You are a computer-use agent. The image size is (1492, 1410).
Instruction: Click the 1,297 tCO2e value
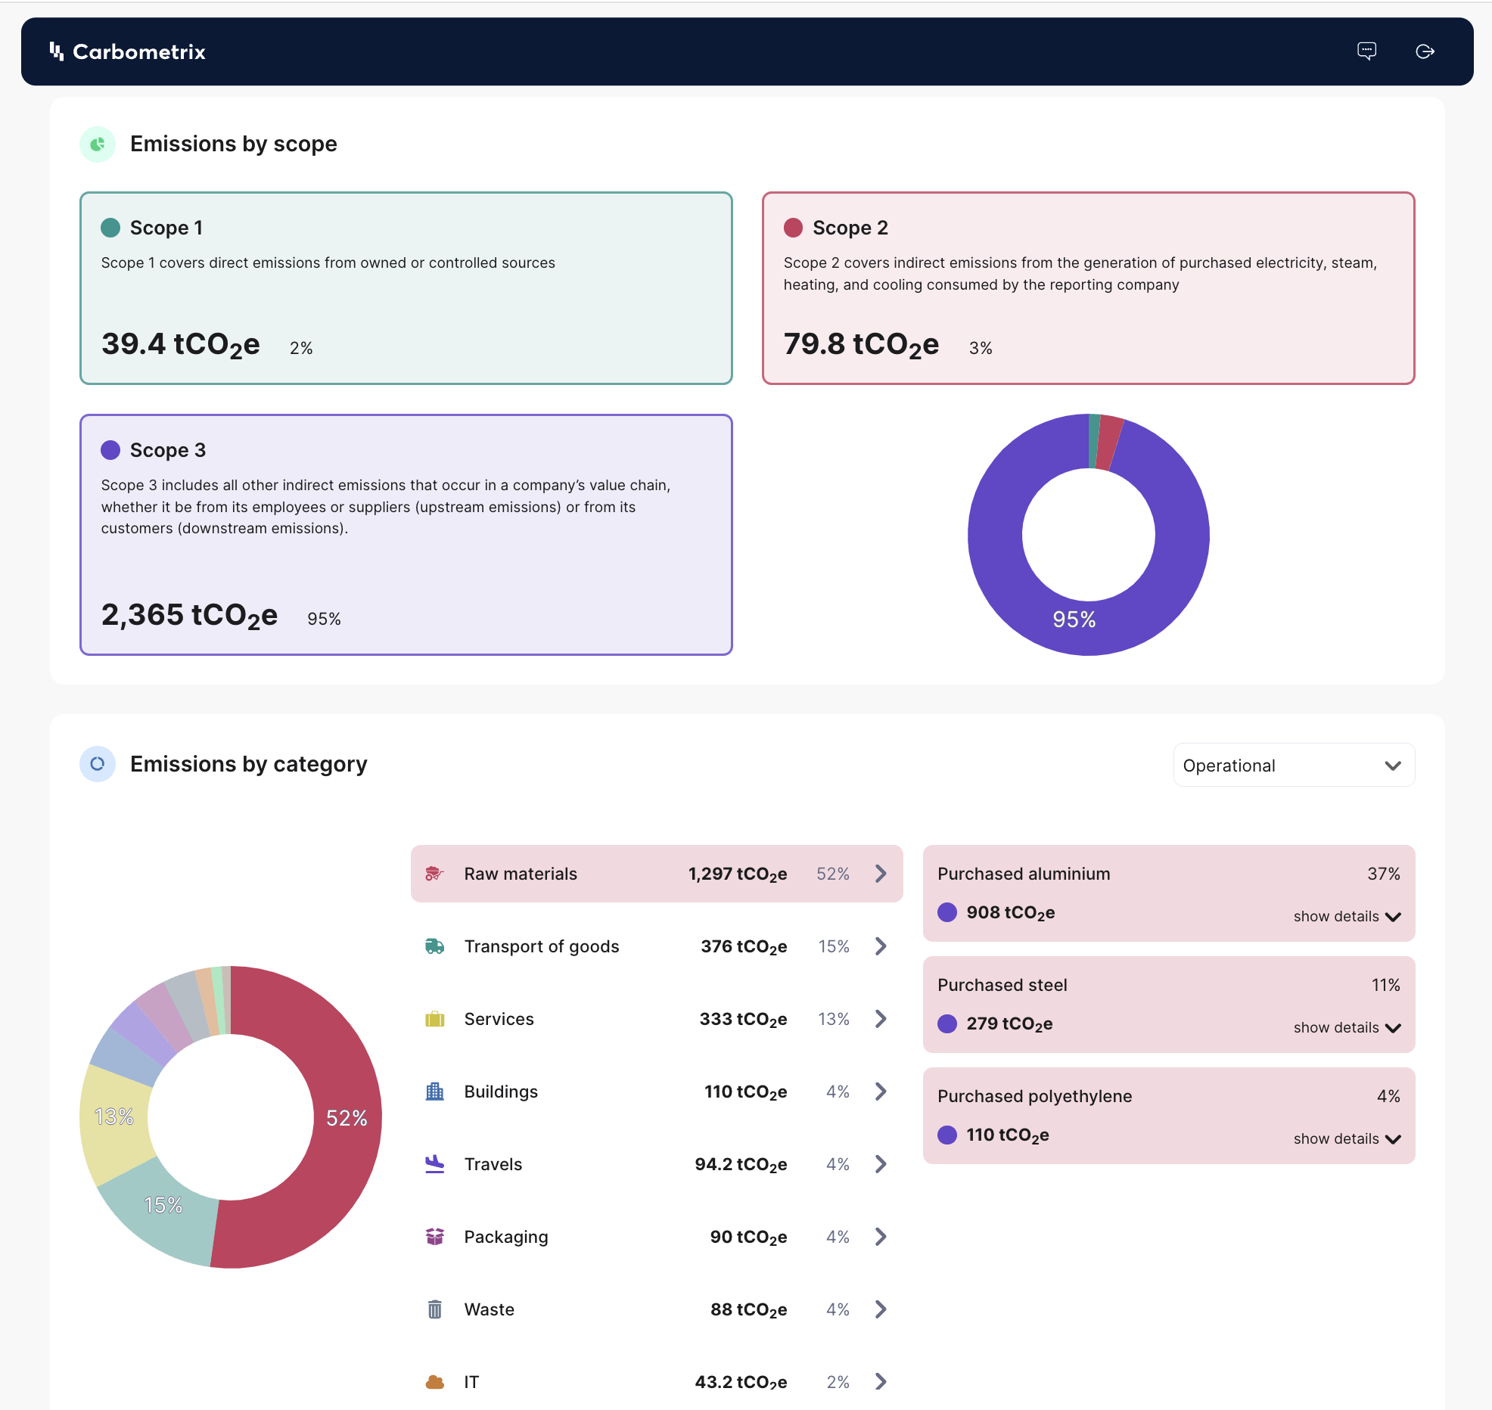(x=738, y=874)
